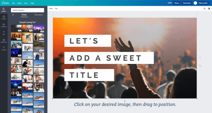Click the Canva logo
The height and width of the screenshot is (113, 212).
6,3
